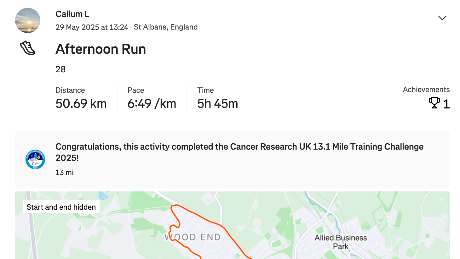Click the Cancer Research UK challenge badge
460x259 pixels.
point(35,159)
